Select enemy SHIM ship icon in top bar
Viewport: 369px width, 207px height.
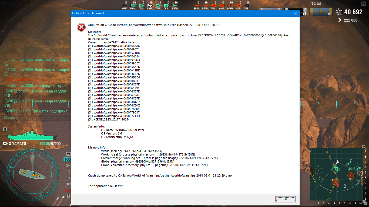[x=197, y=5]
